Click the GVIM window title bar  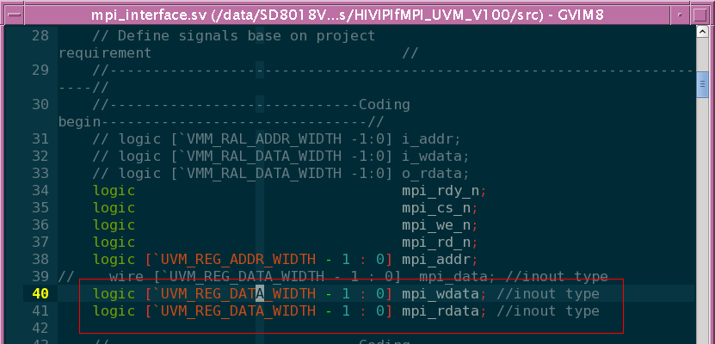tap(344, 15)
